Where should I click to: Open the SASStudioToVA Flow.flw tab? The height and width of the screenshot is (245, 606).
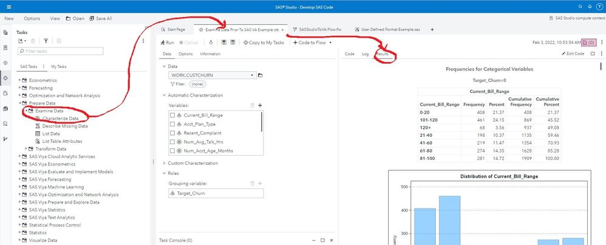pos(318,29)
